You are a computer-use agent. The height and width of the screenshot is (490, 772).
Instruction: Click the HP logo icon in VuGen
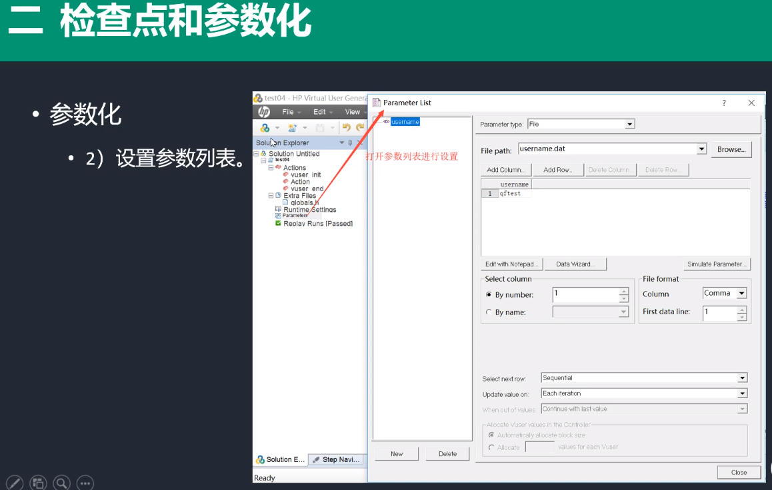264,112
